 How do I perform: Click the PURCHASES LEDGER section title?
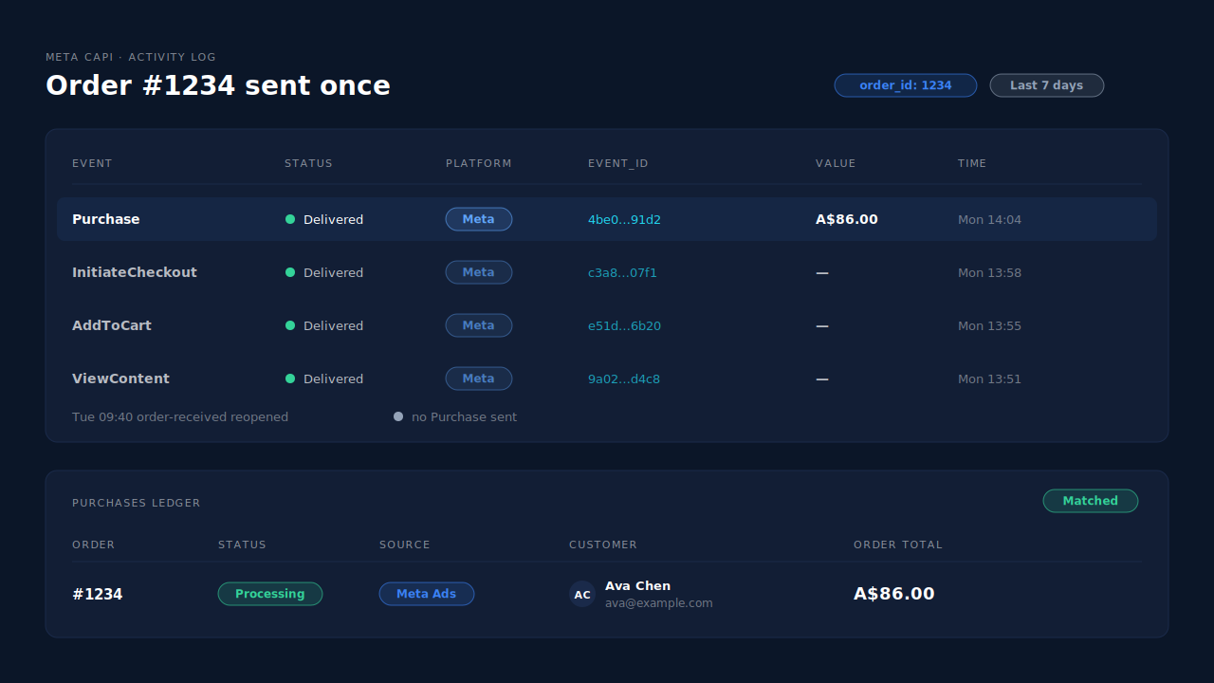[137, 503]
